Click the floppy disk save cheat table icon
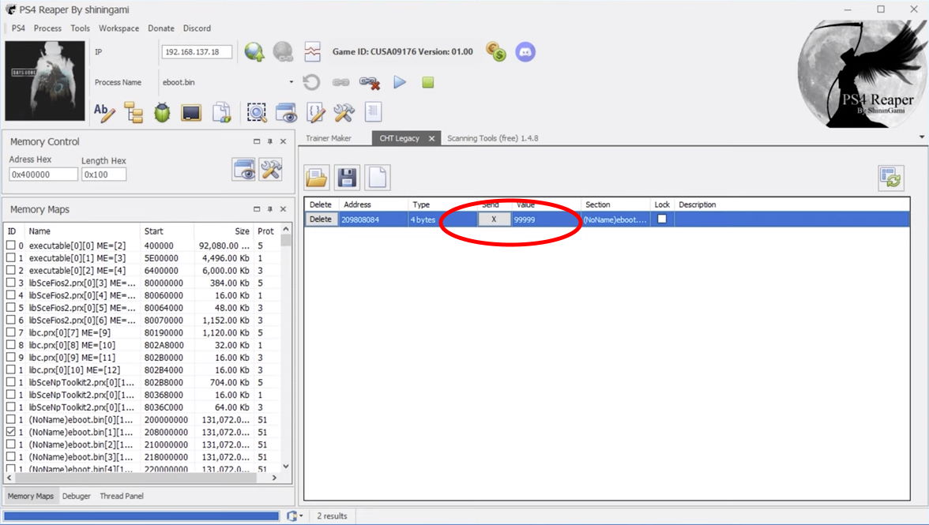Viewport: 929px width, 525px height. (346, 178)
